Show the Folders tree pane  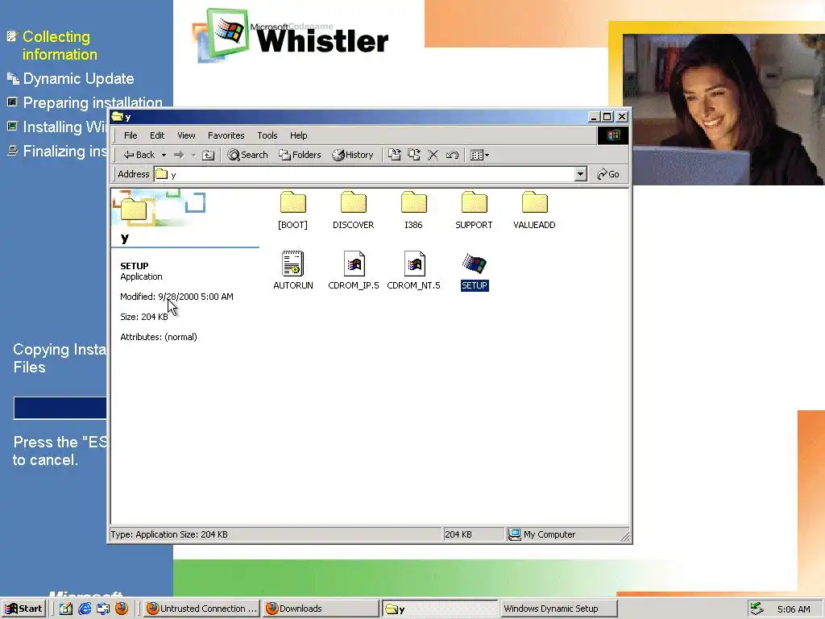coord(300,155)
